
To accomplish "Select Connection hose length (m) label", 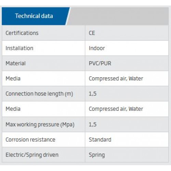I will [x=39, y=94].
